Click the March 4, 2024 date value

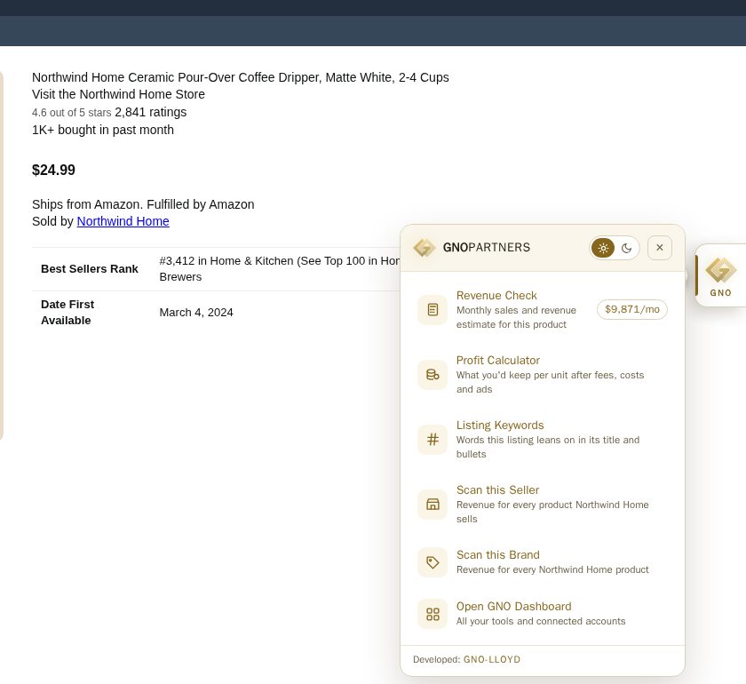point(196,313)
